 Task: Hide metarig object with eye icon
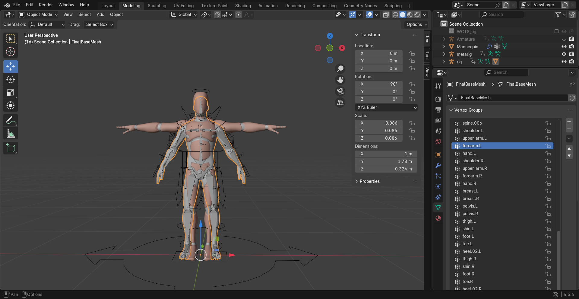[564, 54]
